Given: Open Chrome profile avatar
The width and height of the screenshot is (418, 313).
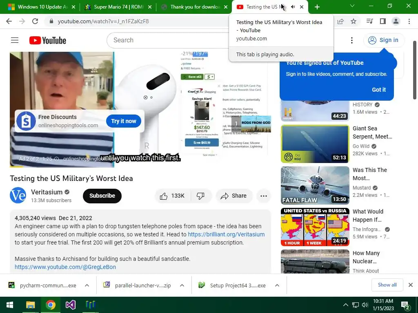Looking at the screenshot, I should coord(396,21).
